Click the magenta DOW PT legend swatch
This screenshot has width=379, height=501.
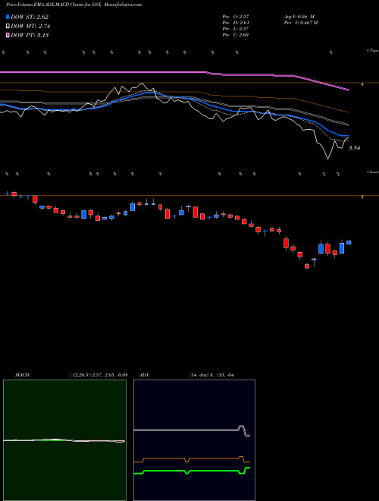tap(8, 35)
